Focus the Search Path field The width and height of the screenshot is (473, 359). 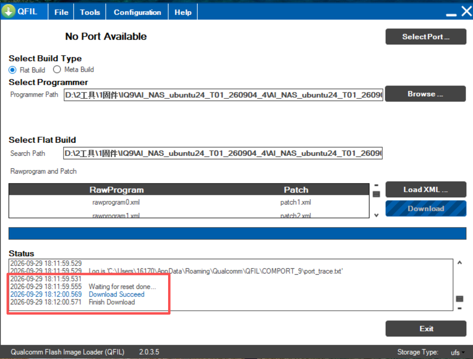coord(223,153)
